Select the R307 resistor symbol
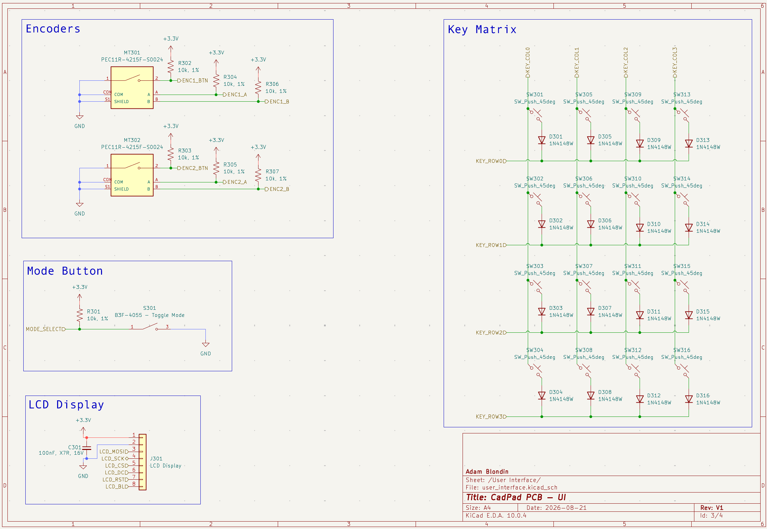 [x=258, y=175]
